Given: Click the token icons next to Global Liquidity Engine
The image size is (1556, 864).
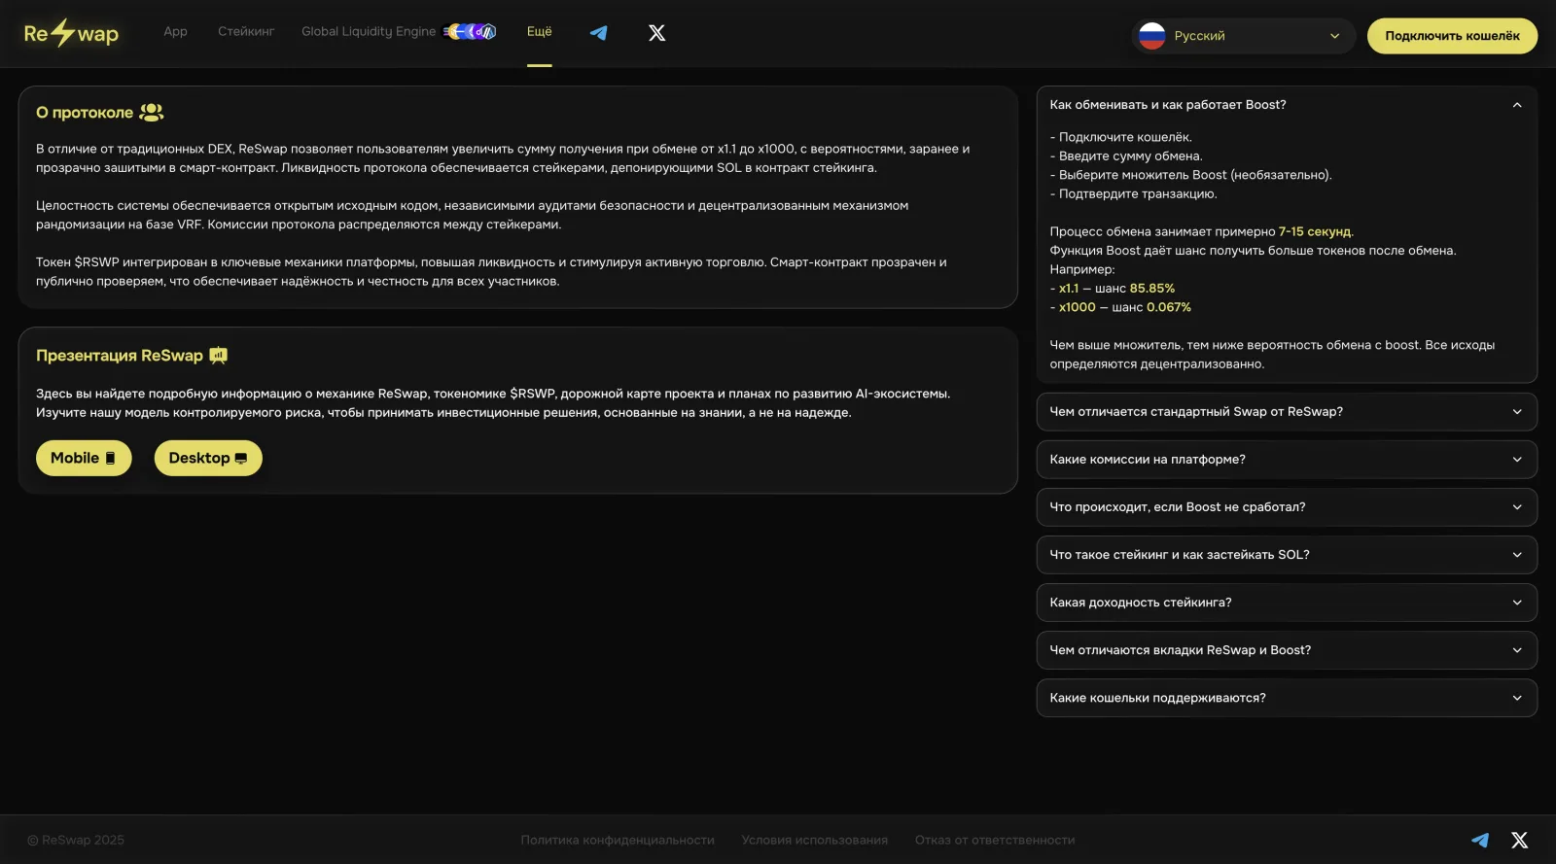Looking at the screenshot, I should coord(470,31).
